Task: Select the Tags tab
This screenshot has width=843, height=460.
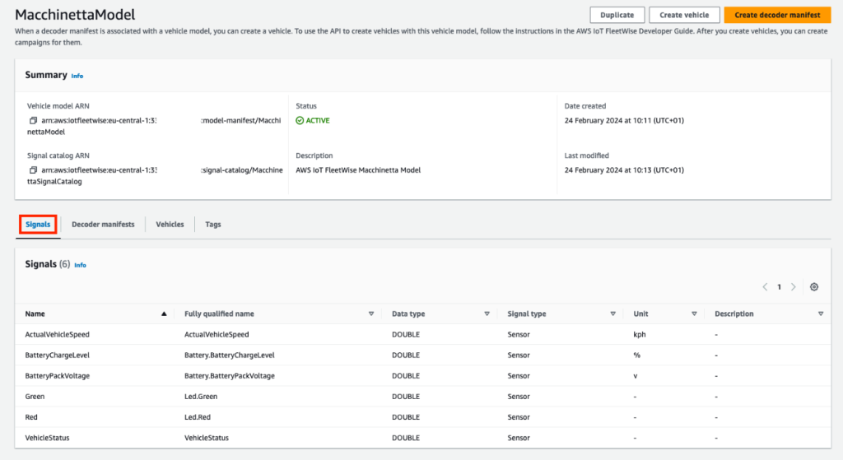Action: [x=212, y=224]
